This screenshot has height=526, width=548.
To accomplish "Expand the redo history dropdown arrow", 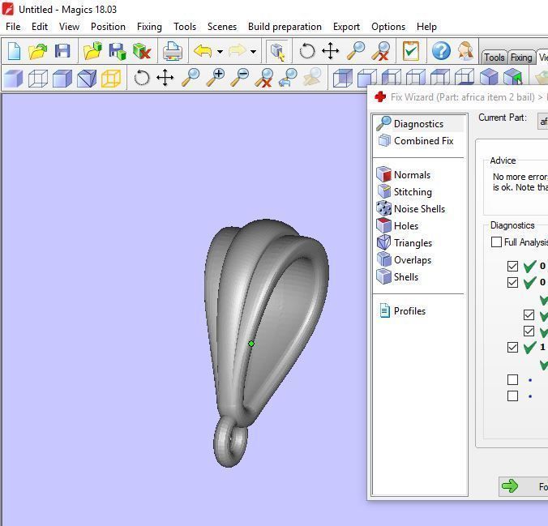I will tap(253, 52).
